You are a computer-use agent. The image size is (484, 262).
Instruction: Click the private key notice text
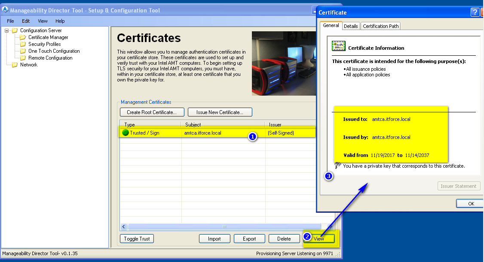pos(404,166)
